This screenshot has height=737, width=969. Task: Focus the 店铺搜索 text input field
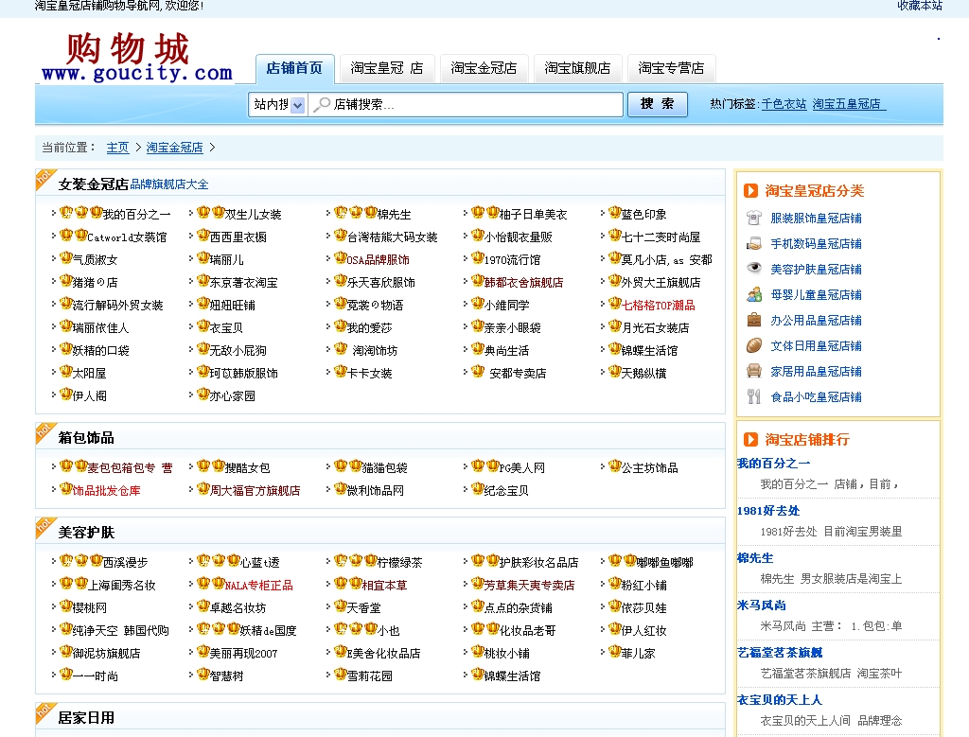pyautogui.click(x=466, y=104)
